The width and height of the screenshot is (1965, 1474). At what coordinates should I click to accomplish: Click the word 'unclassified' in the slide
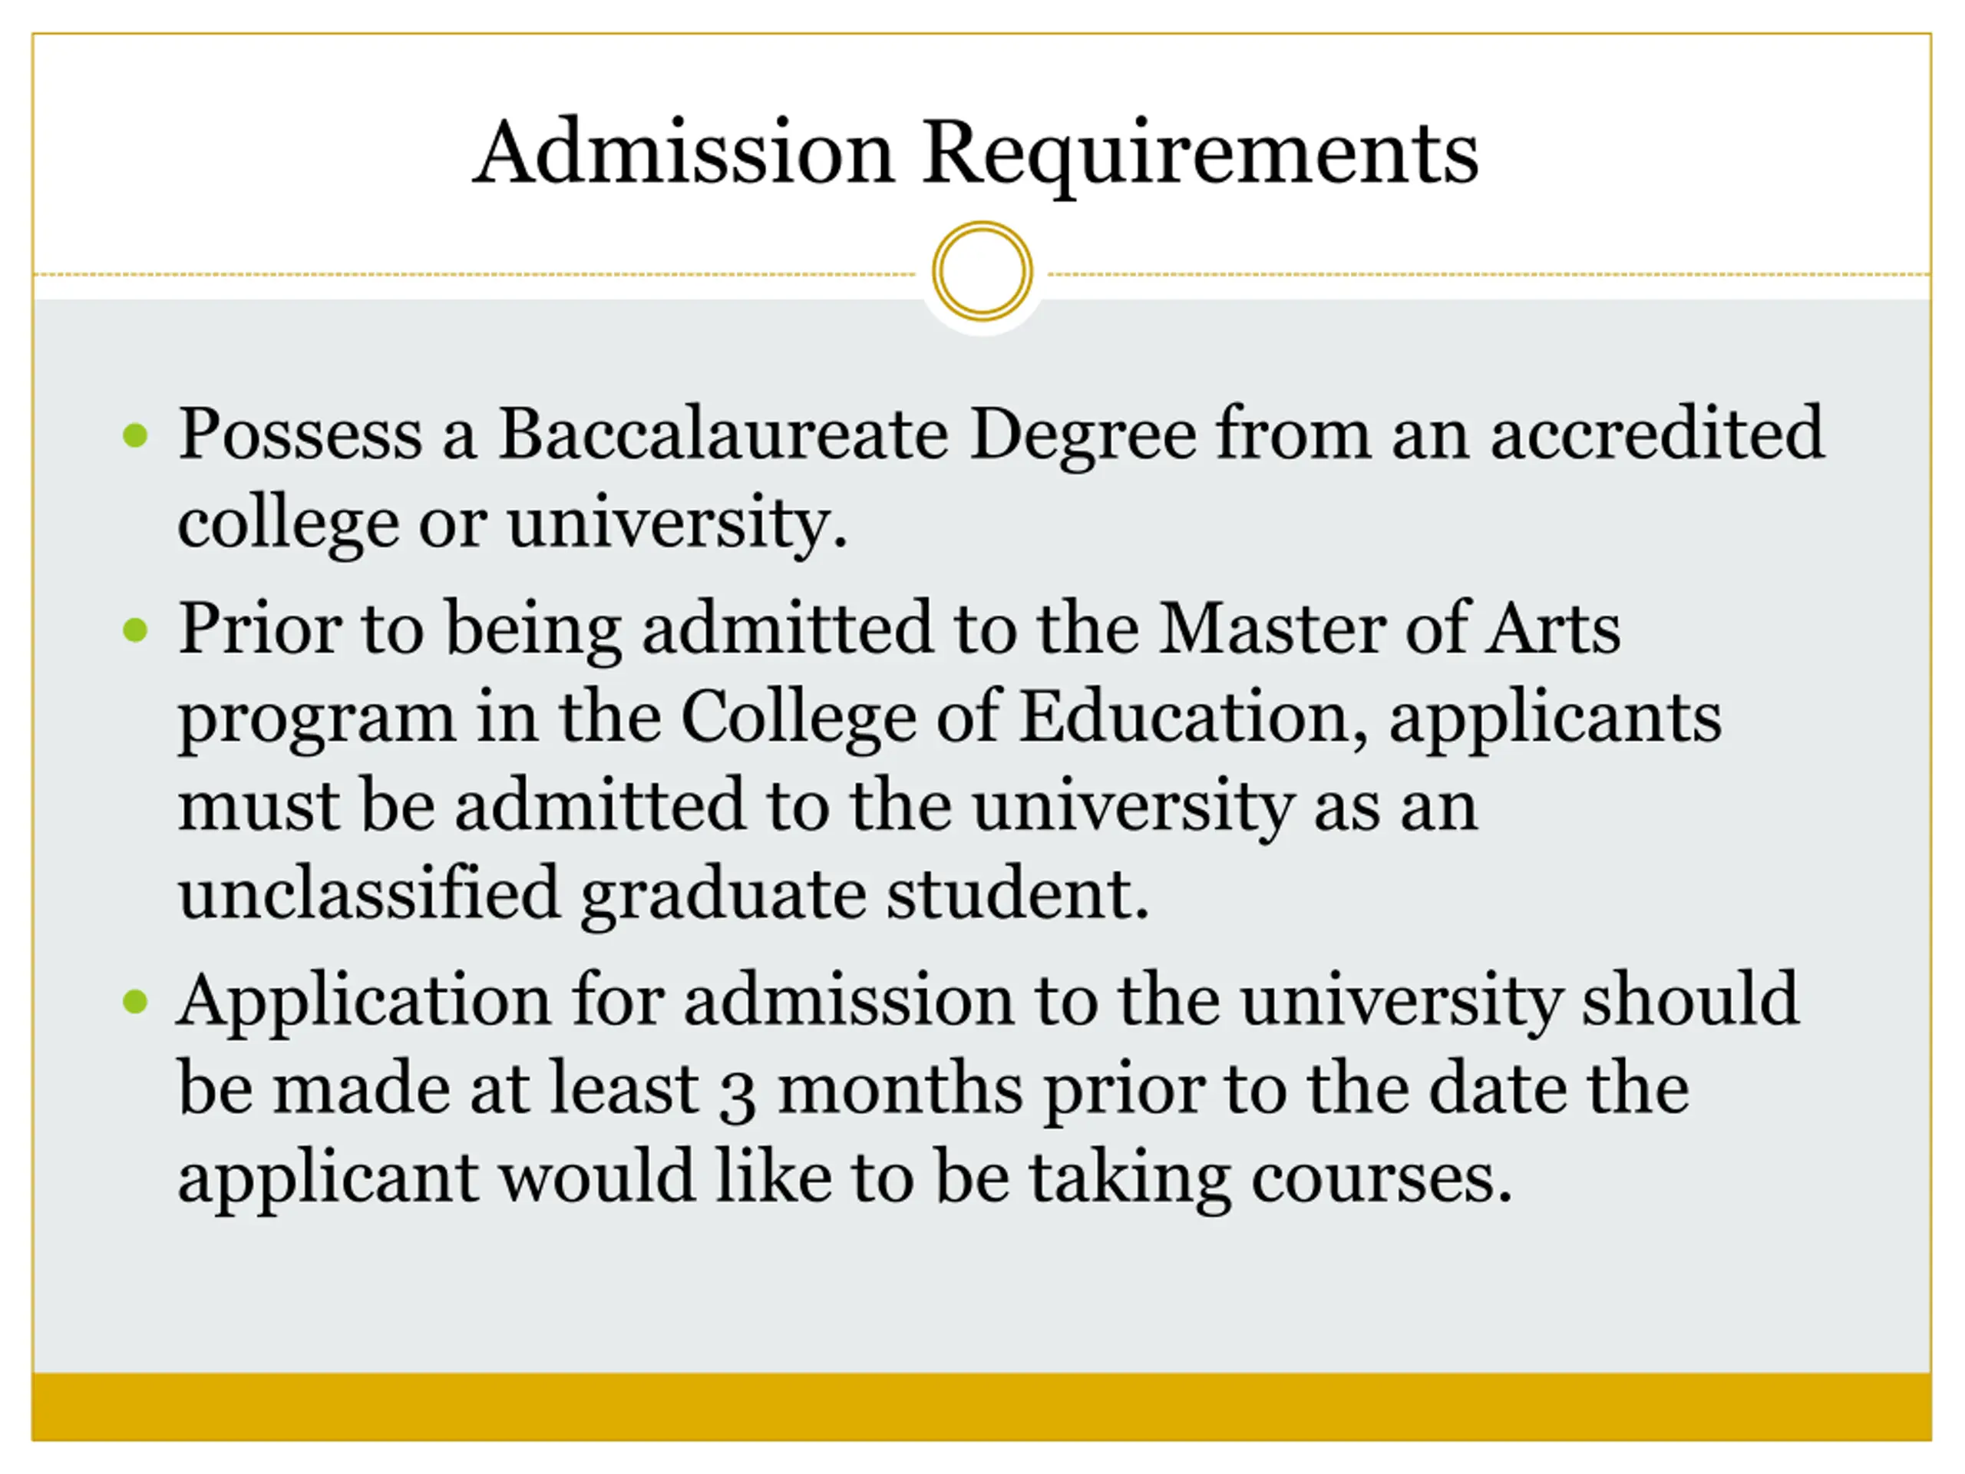coord(368,893)
